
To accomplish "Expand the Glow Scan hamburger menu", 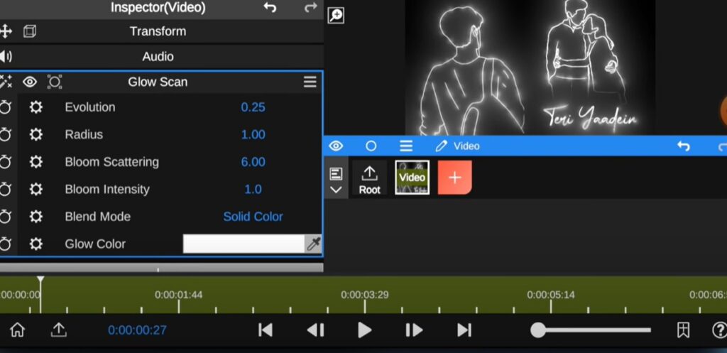I will 310,82.
